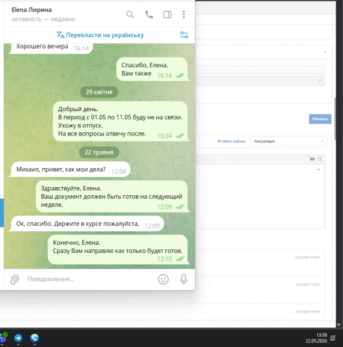Click the fullscreen icon of background editor
The image size is (343, 347).
pos(320,159)
